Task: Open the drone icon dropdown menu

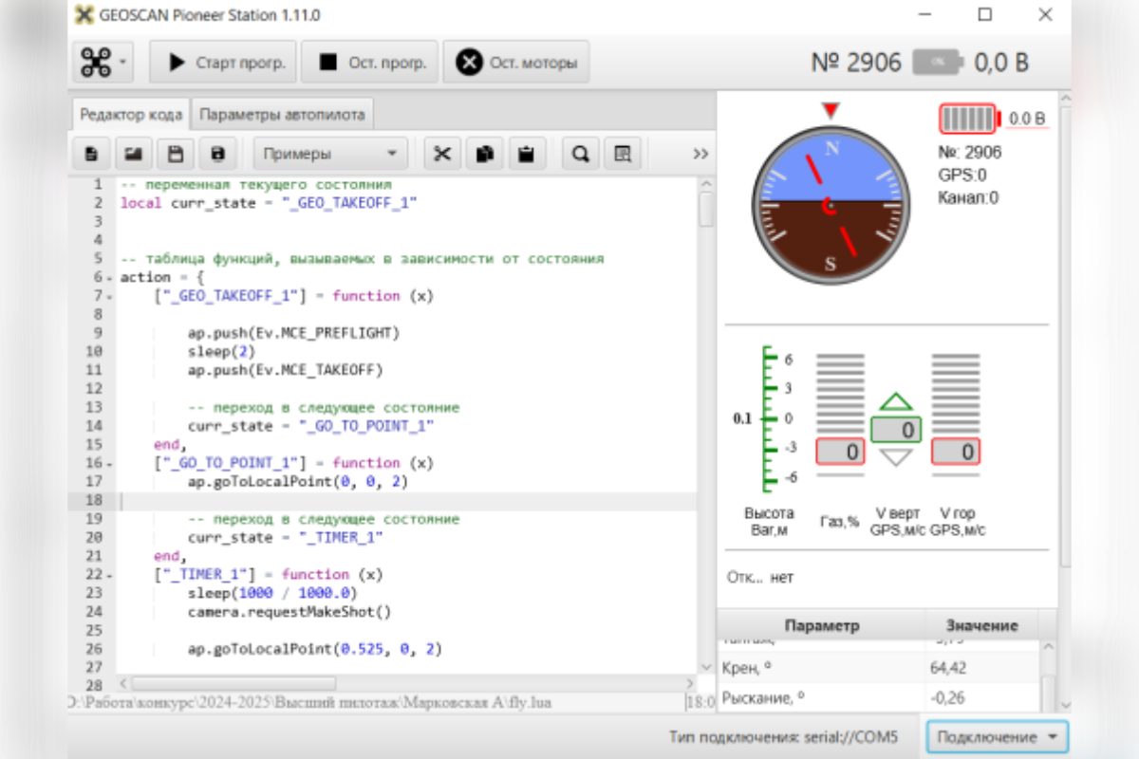Action: [103, 64]
